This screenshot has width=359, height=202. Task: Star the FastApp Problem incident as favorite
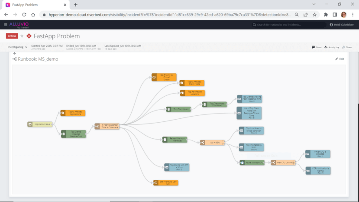click(x=22, y=36)
